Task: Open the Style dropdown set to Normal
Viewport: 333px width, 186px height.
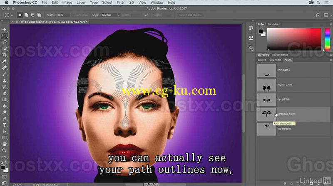Action: 110,15
